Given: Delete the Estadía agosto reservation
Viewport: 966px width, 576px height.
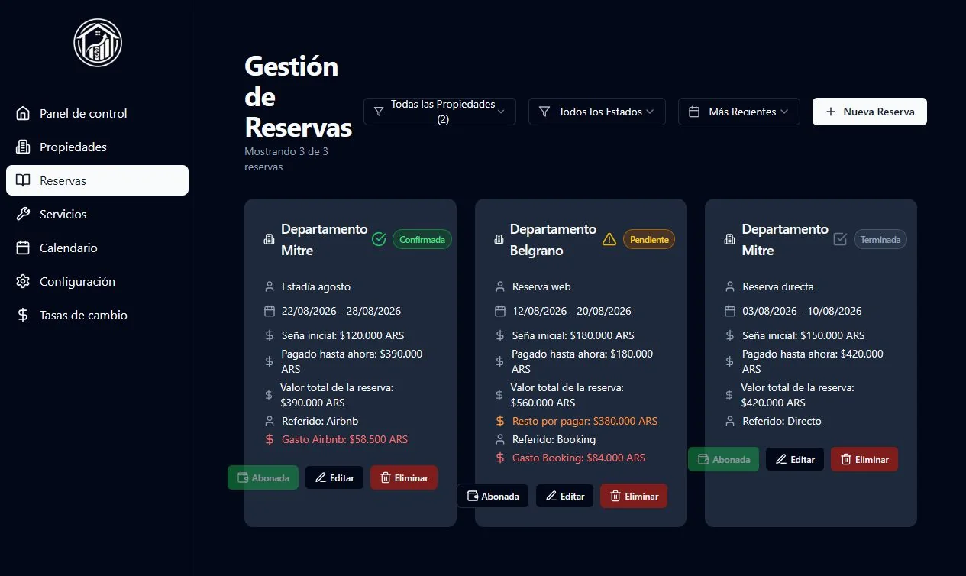Looking at the screenshot, I should 404,477.
